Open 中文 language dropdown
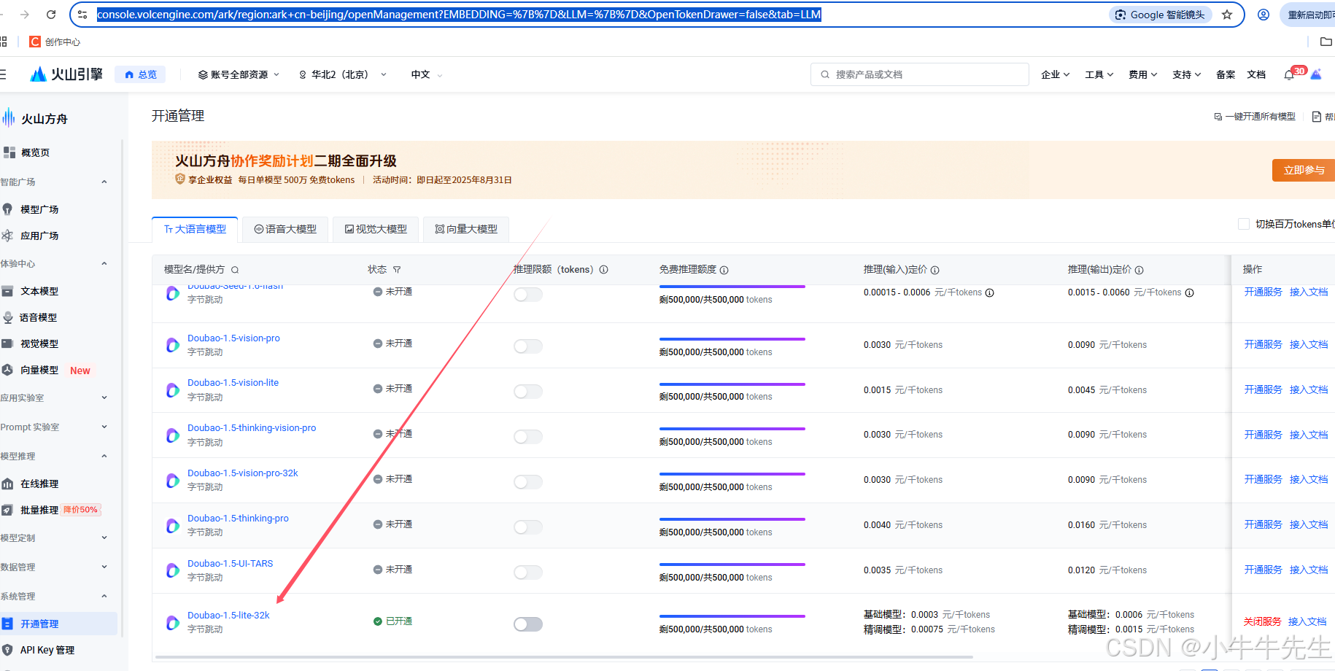This screenshot has width=1335, height=671. click(x=427, y=74)
